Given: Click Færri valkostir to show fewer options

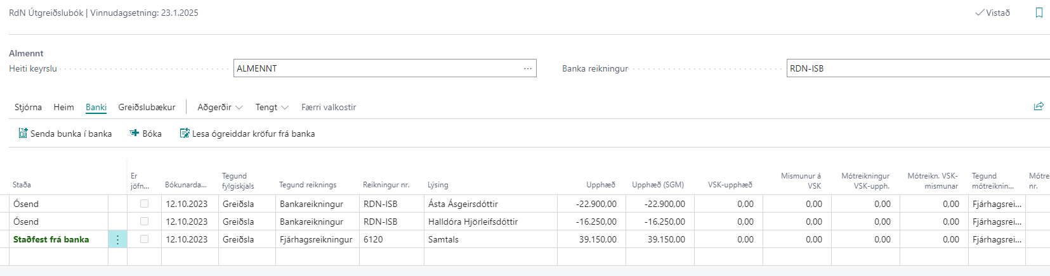Looking at the screenshot, I should tap(328, 107).
